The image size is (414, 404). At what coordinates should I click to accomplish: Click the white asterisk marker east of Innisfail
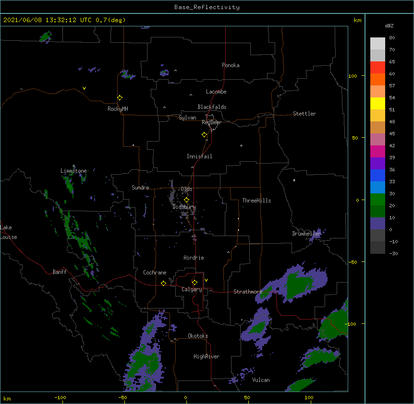(241, 145)
